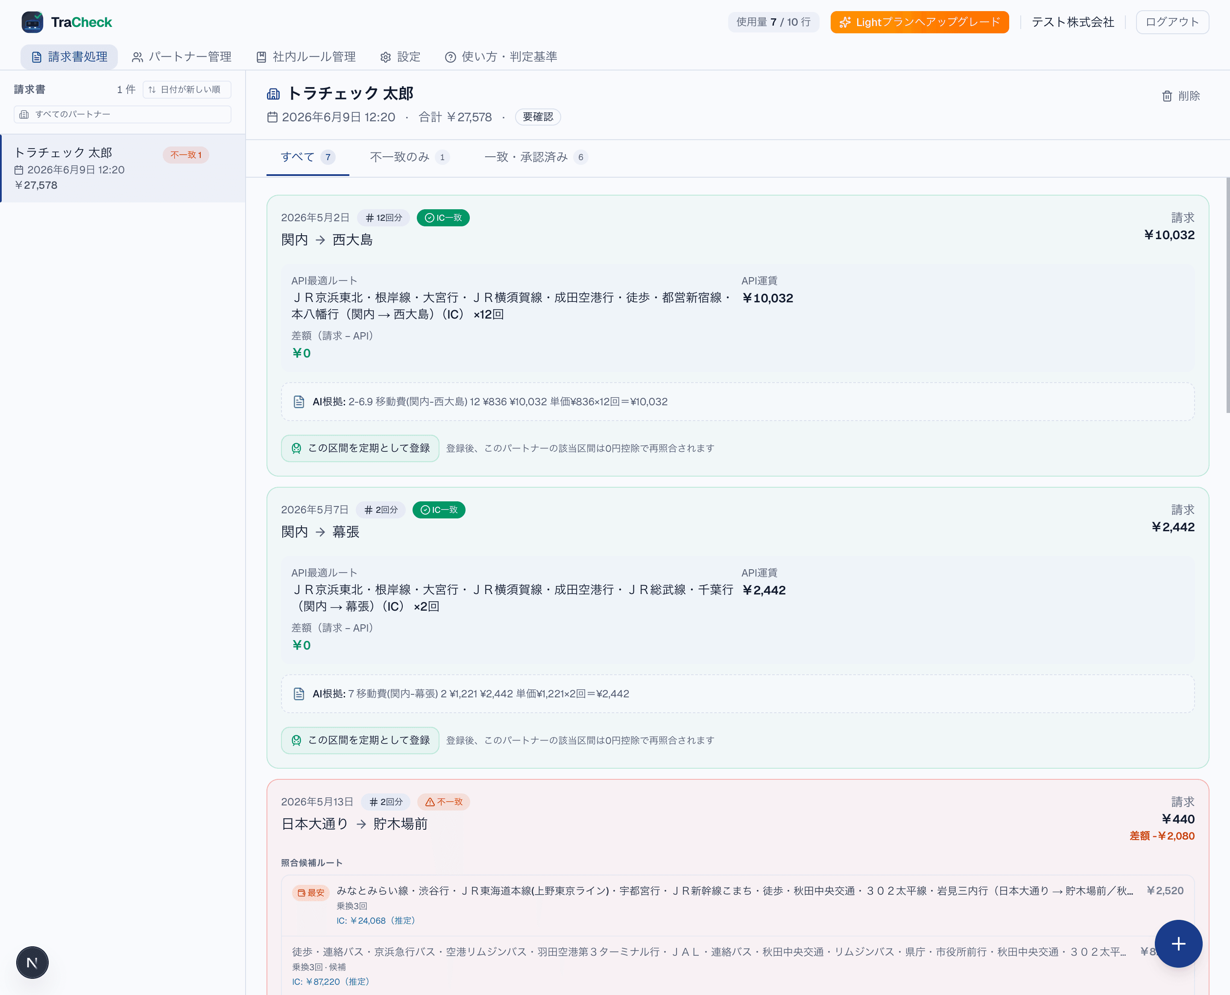
Task: Click the 不一致 1 badge in sidebar
Action: click(x=186, y=155)
